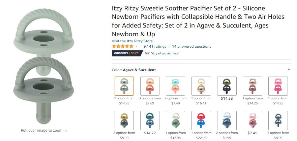Select the $14.38 dark olive pacifier swatch
Viewport: 297px width, 141px height.
[x=227, y=86]
